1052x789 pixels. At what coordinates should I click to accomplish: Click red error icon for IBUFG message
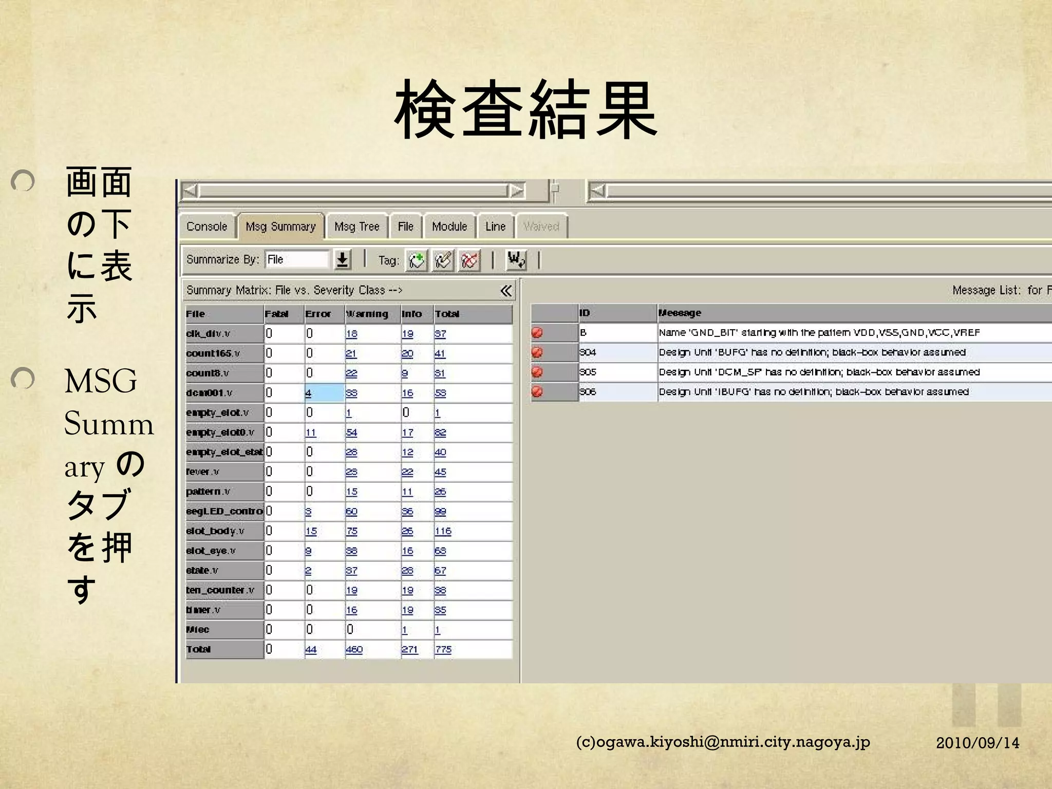(537, 392)
